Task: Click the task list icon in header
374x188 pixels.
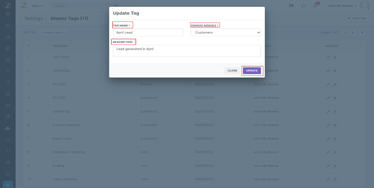Action: pos(291,6)
